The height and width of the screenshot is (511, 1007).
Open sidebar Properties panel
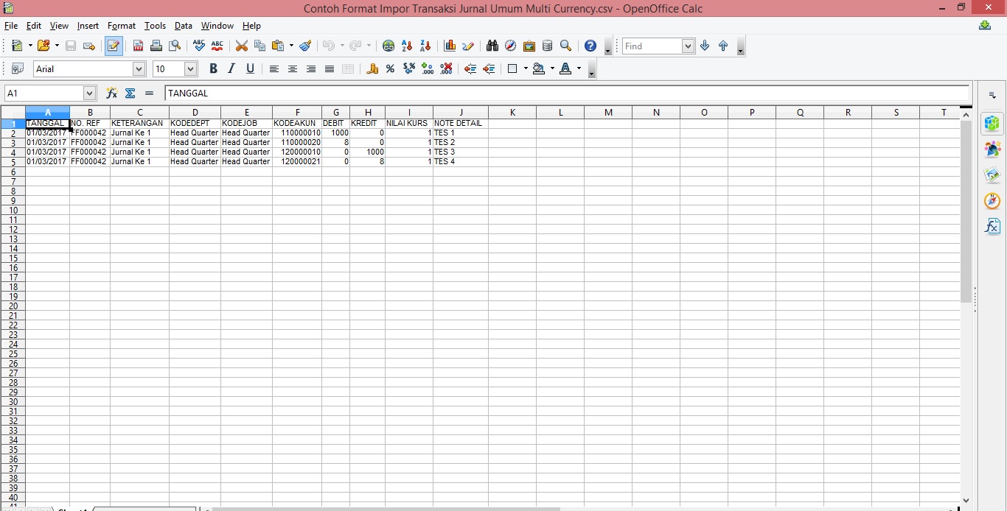point(992,124)
